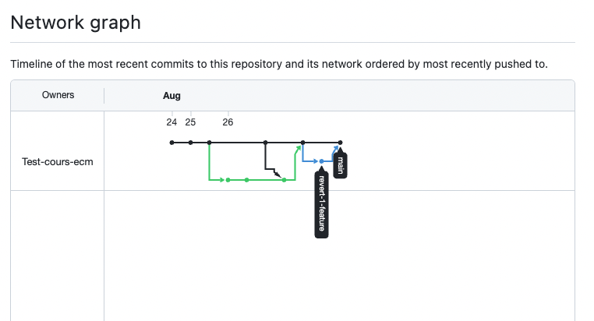Image resolution: width=594 pixels, height=321 pixels.
Task: Click the timeline description text
Action: pos(278,64)
